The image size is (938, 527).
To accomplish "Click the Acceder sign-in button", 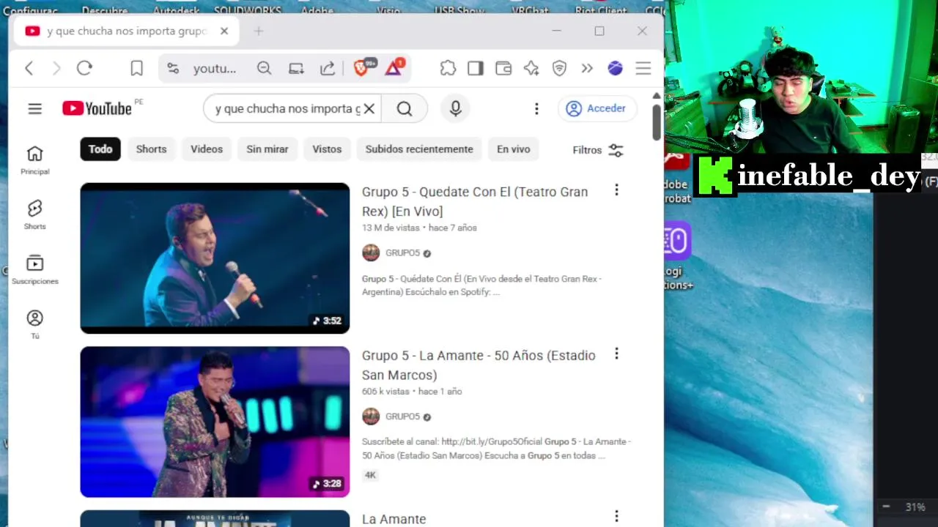I will pyautogui.click(x=596, y=108).
